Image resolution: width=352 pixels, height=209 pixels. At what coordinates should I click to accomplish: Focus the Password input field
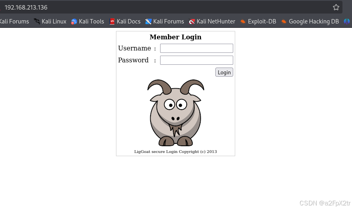[196, 60]
